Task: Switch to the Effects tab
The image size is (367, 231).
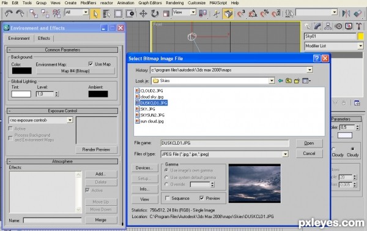Action: click(x=44, y=38)
